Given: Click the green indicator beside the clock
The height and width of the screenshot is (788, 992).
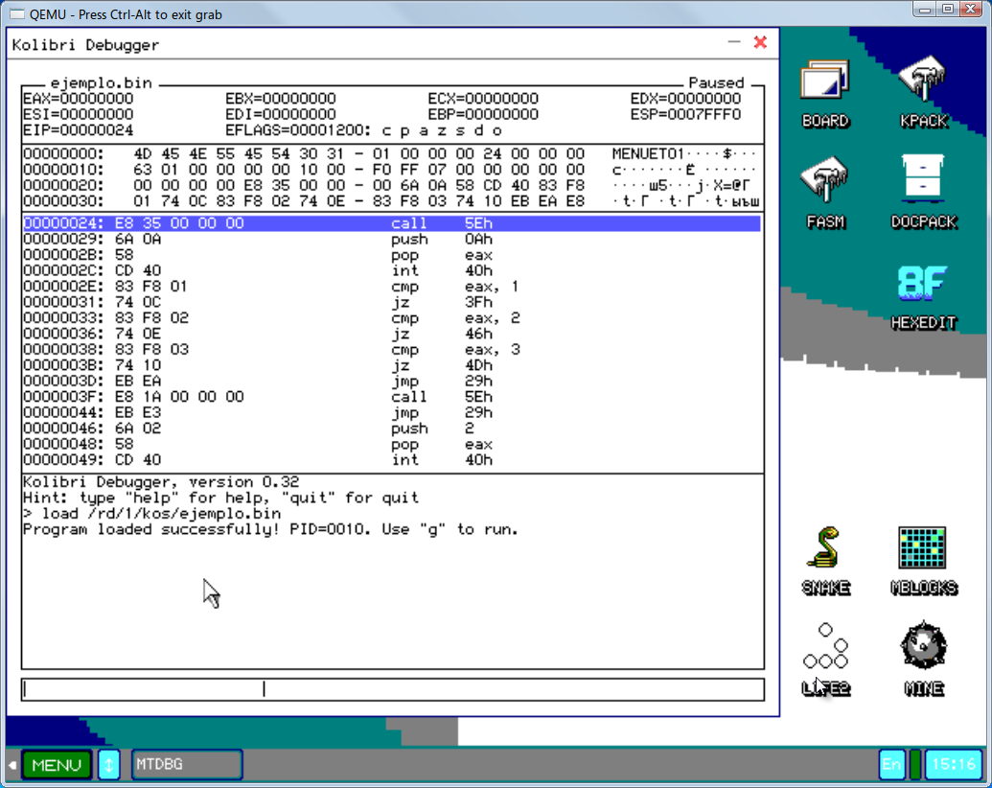Looking at the screenshot, I should [915, 765].
